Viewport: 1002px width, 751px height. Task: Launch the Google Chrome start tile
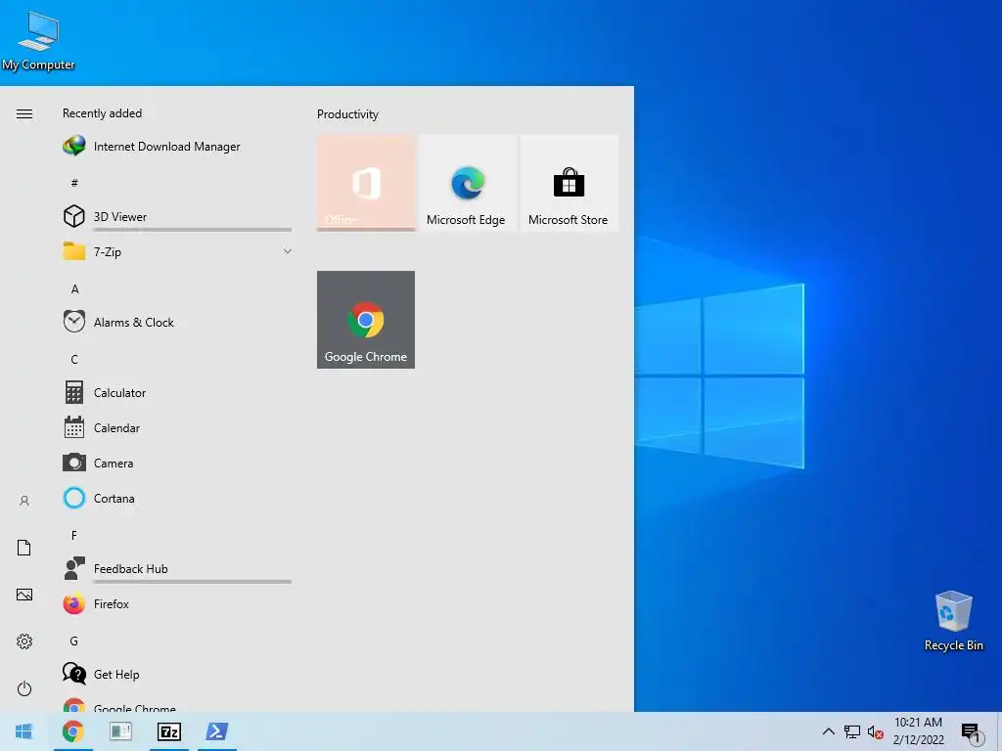366,320
